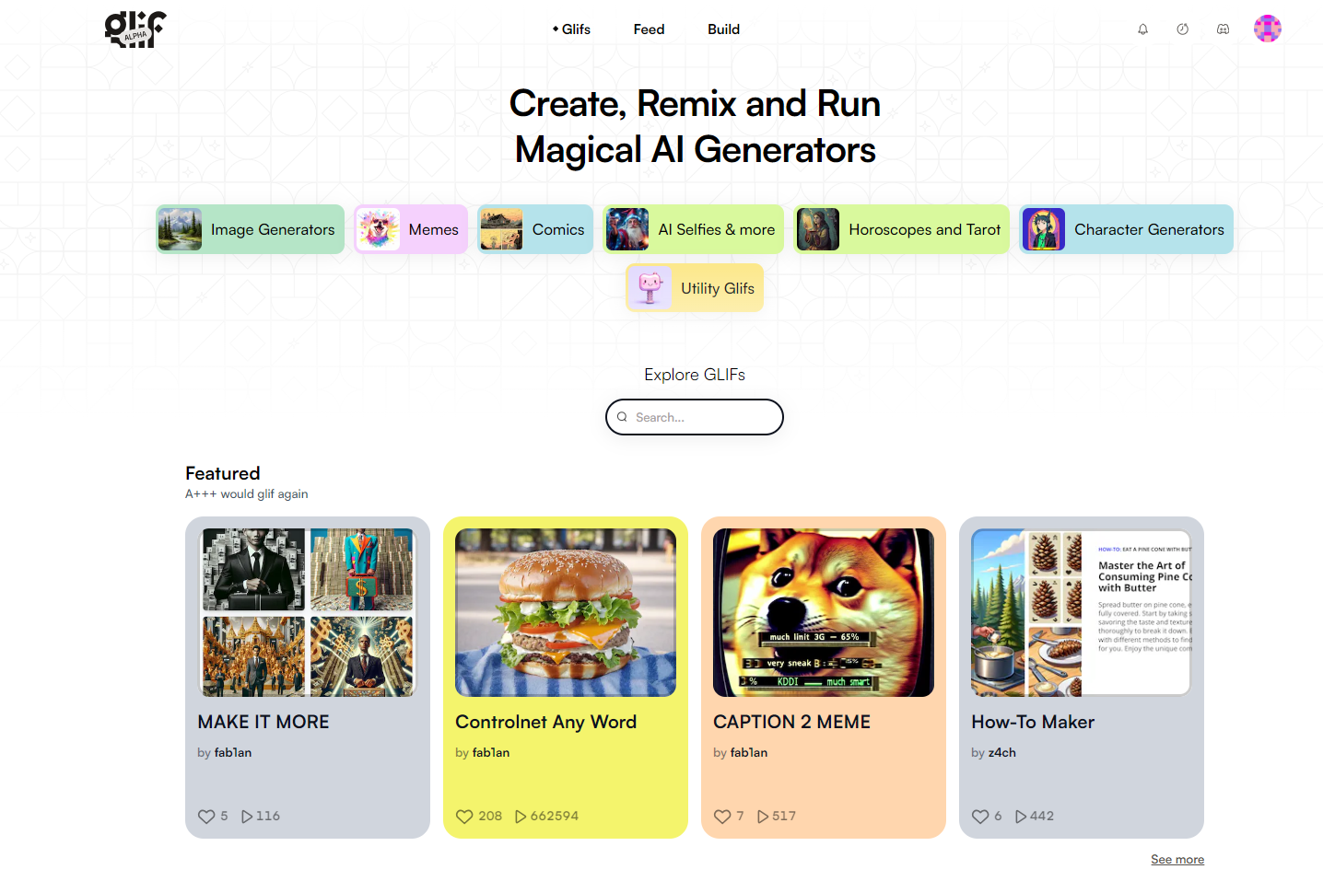Open the notifications bell icon
This screenshot has width=1323, height=881.
point(1142,29)
